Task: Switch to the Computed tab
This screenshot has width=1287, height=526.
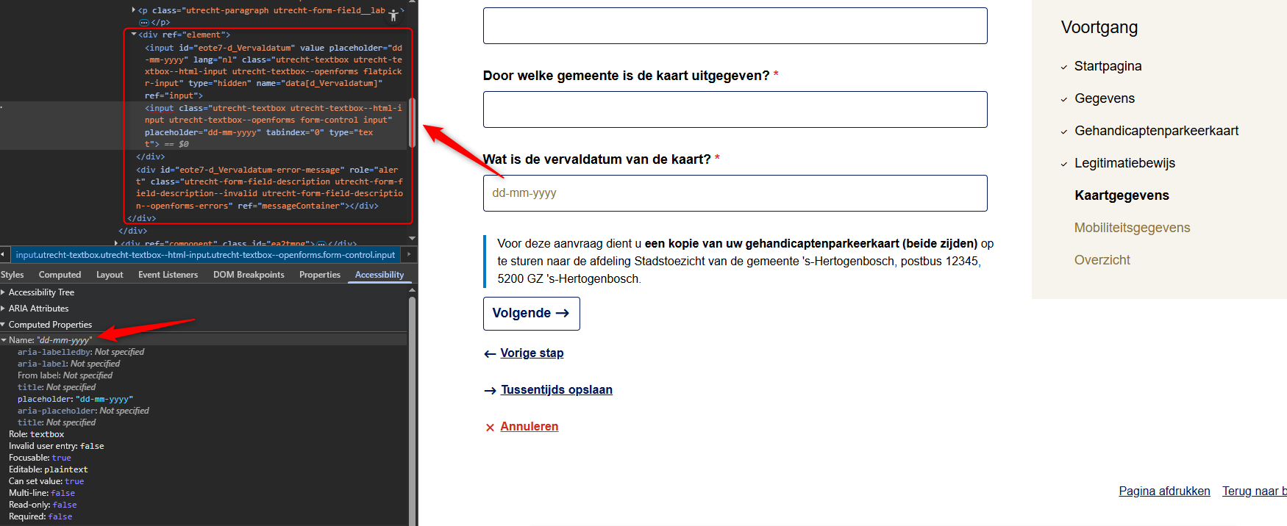Action: [x=60, y=275]
